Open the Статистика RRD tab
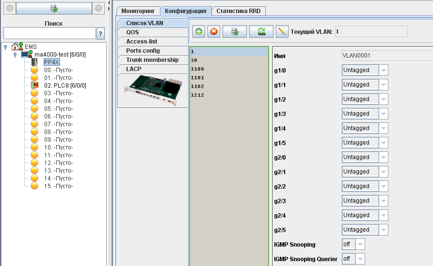Viewport: 433px width, 266px height. [x=239, y=11]
